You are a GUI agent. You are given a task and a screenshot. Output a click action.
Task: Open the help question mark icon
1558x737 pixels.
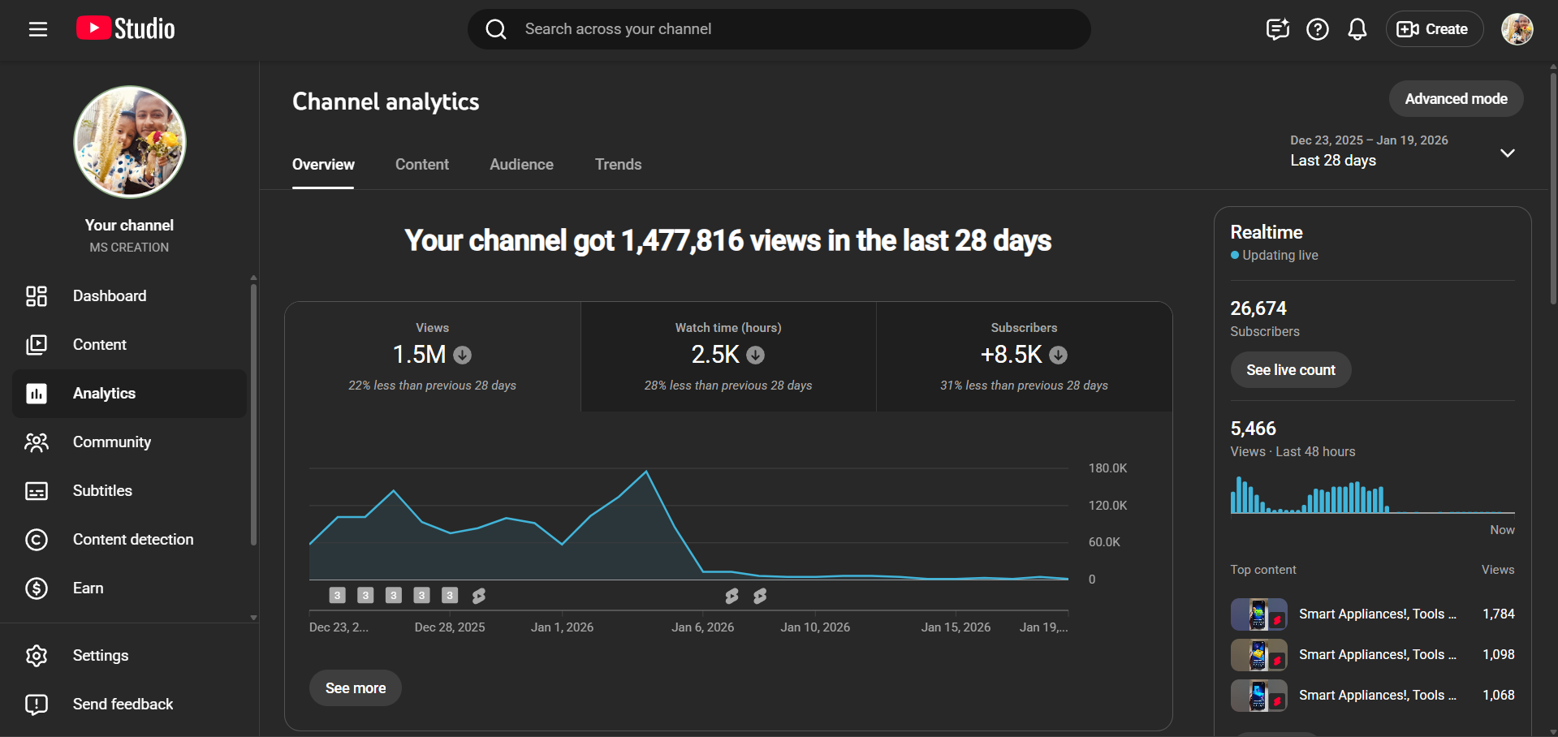1317,29
